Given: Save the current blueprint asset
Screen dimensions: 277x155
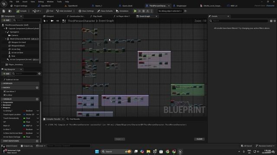Looking at the screenshot, I should click(x=4, y=11).
